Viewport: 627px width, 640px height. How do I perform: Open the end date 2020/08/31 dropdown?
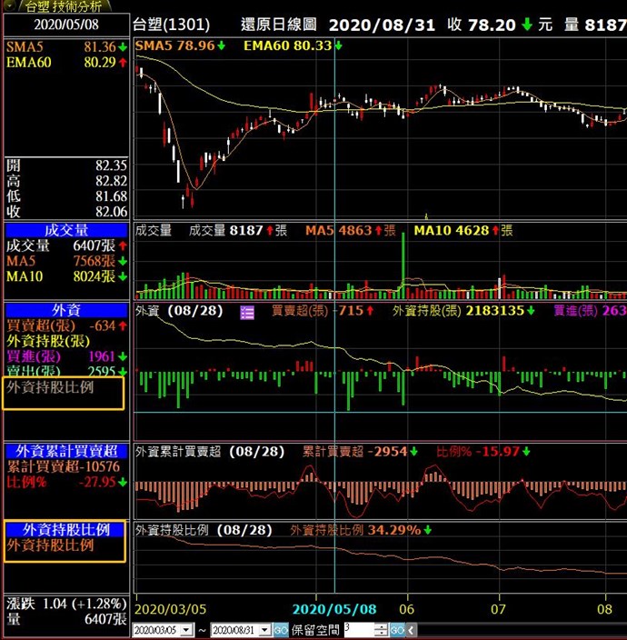pyautogui.click(x=264, y=629)
